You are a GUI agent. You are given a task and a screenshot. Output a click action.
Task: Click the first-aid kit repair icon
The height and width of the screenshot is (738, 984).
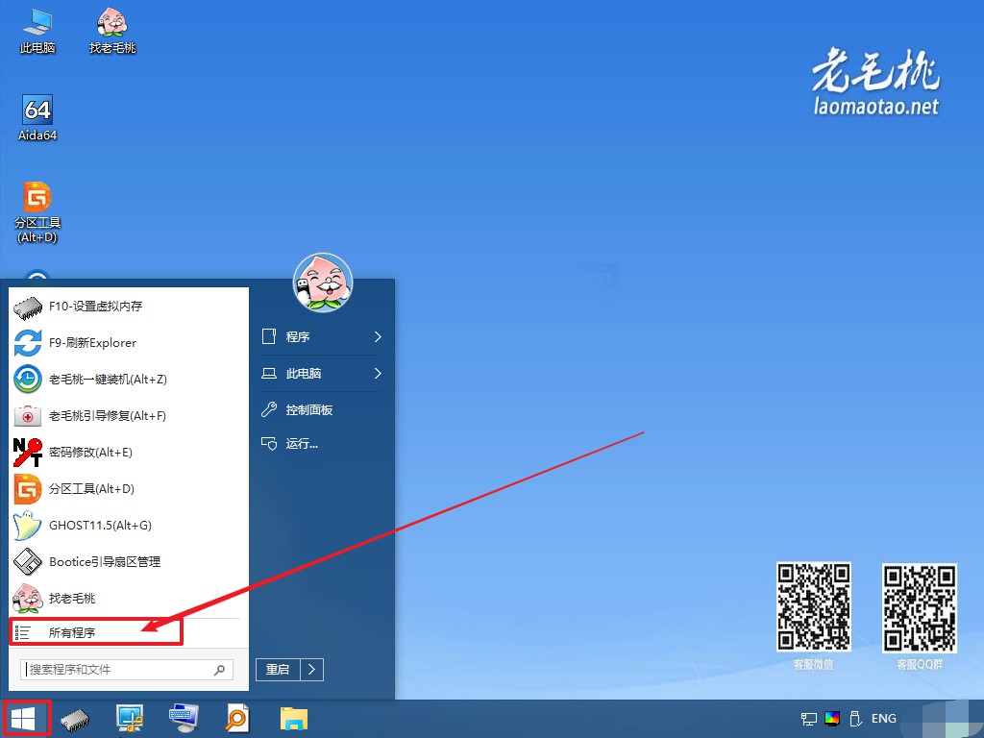(28, 415)
